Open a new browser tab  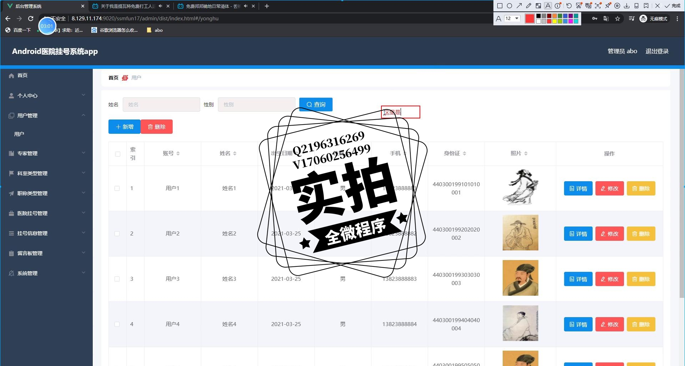[x=267, y=6]
